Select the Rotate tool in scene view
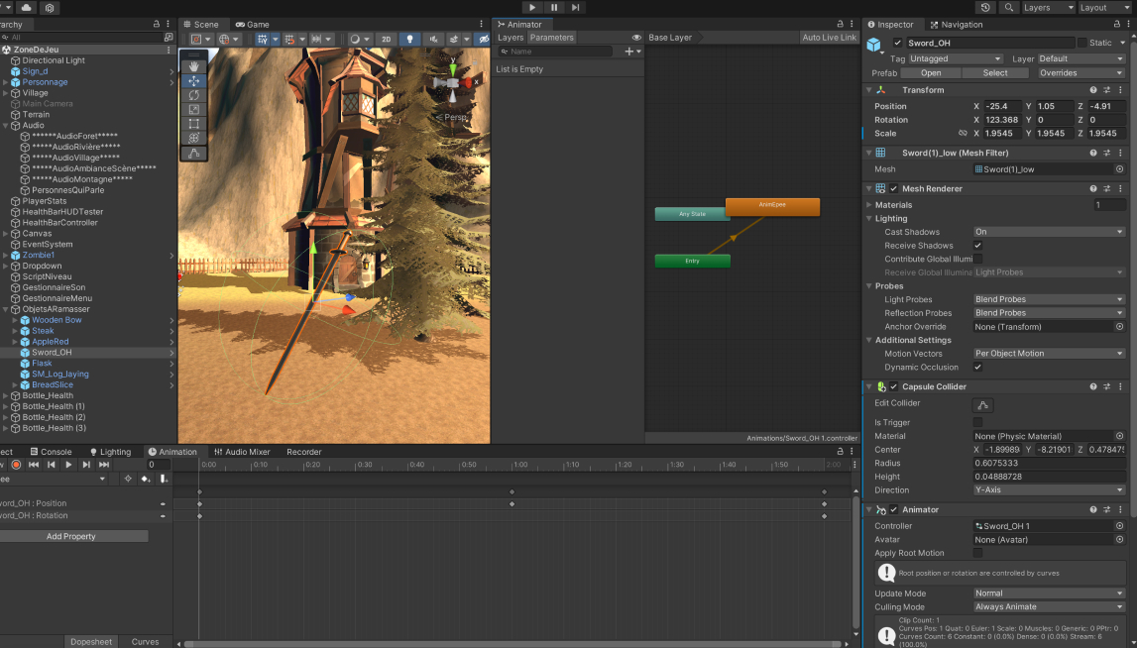 [x=193, y=95]
